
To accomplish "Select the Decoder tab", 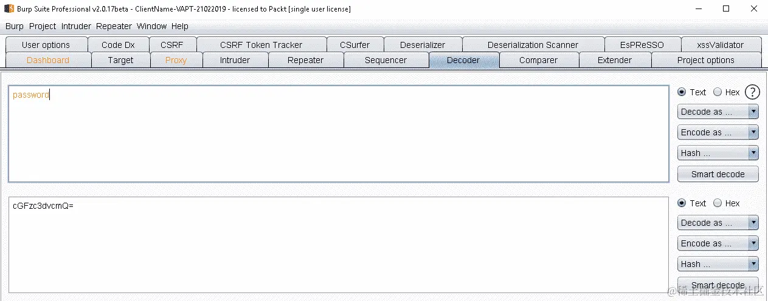I will click(x=463, y=60).
